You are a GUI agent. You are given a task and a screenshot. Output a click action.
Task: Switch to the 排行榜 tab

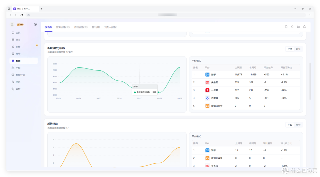(96, 27)
